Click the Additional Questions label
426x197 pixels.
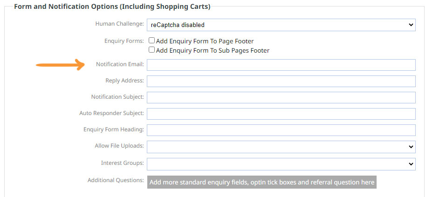tap(116, 180)
